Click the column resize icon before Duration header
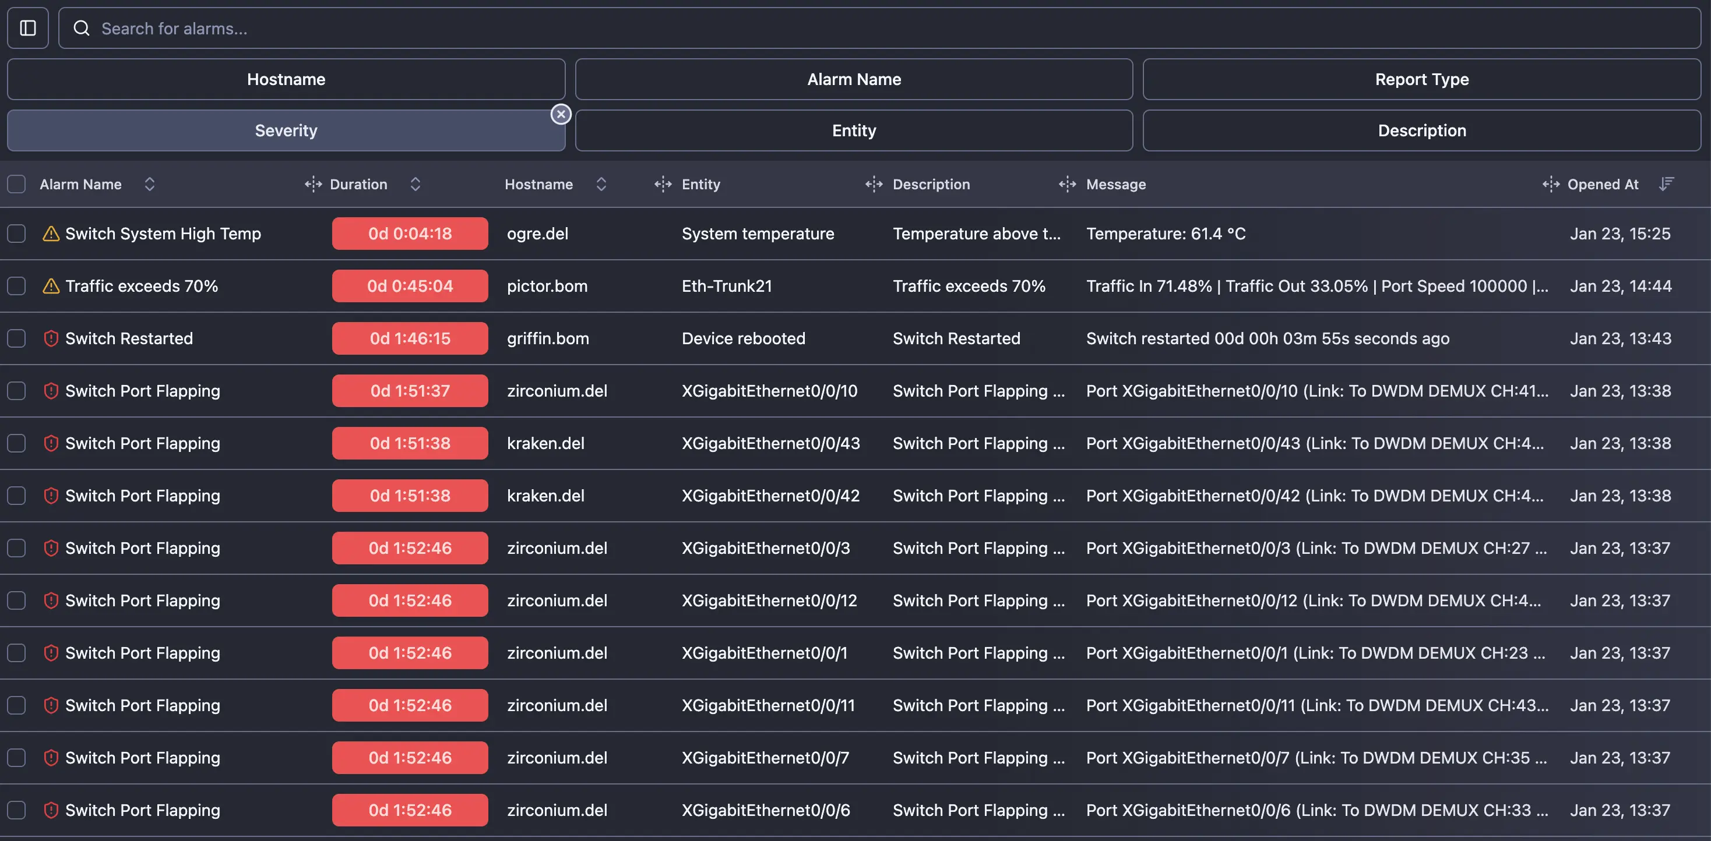 pos(312,184)
